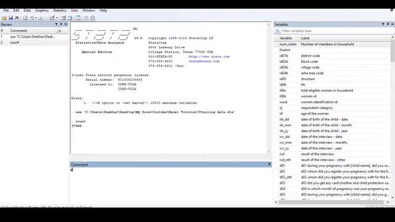Select the num_mem variable row

[332, 44]
